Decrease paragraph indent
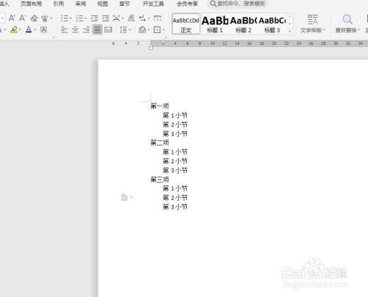The height and width of the screenshot is (297, 368). click(x=94, y=18)
